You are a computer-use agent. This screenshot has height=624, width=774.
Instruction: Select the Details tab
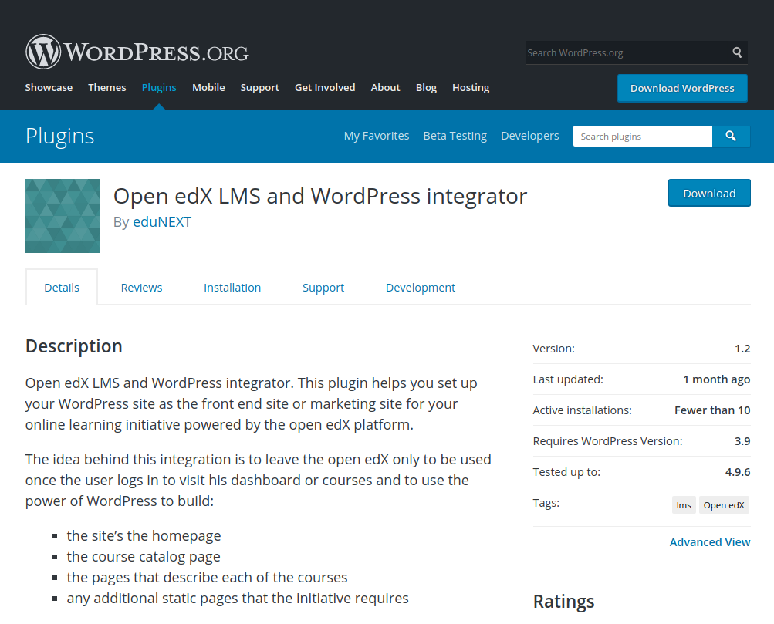coord(62,288)
